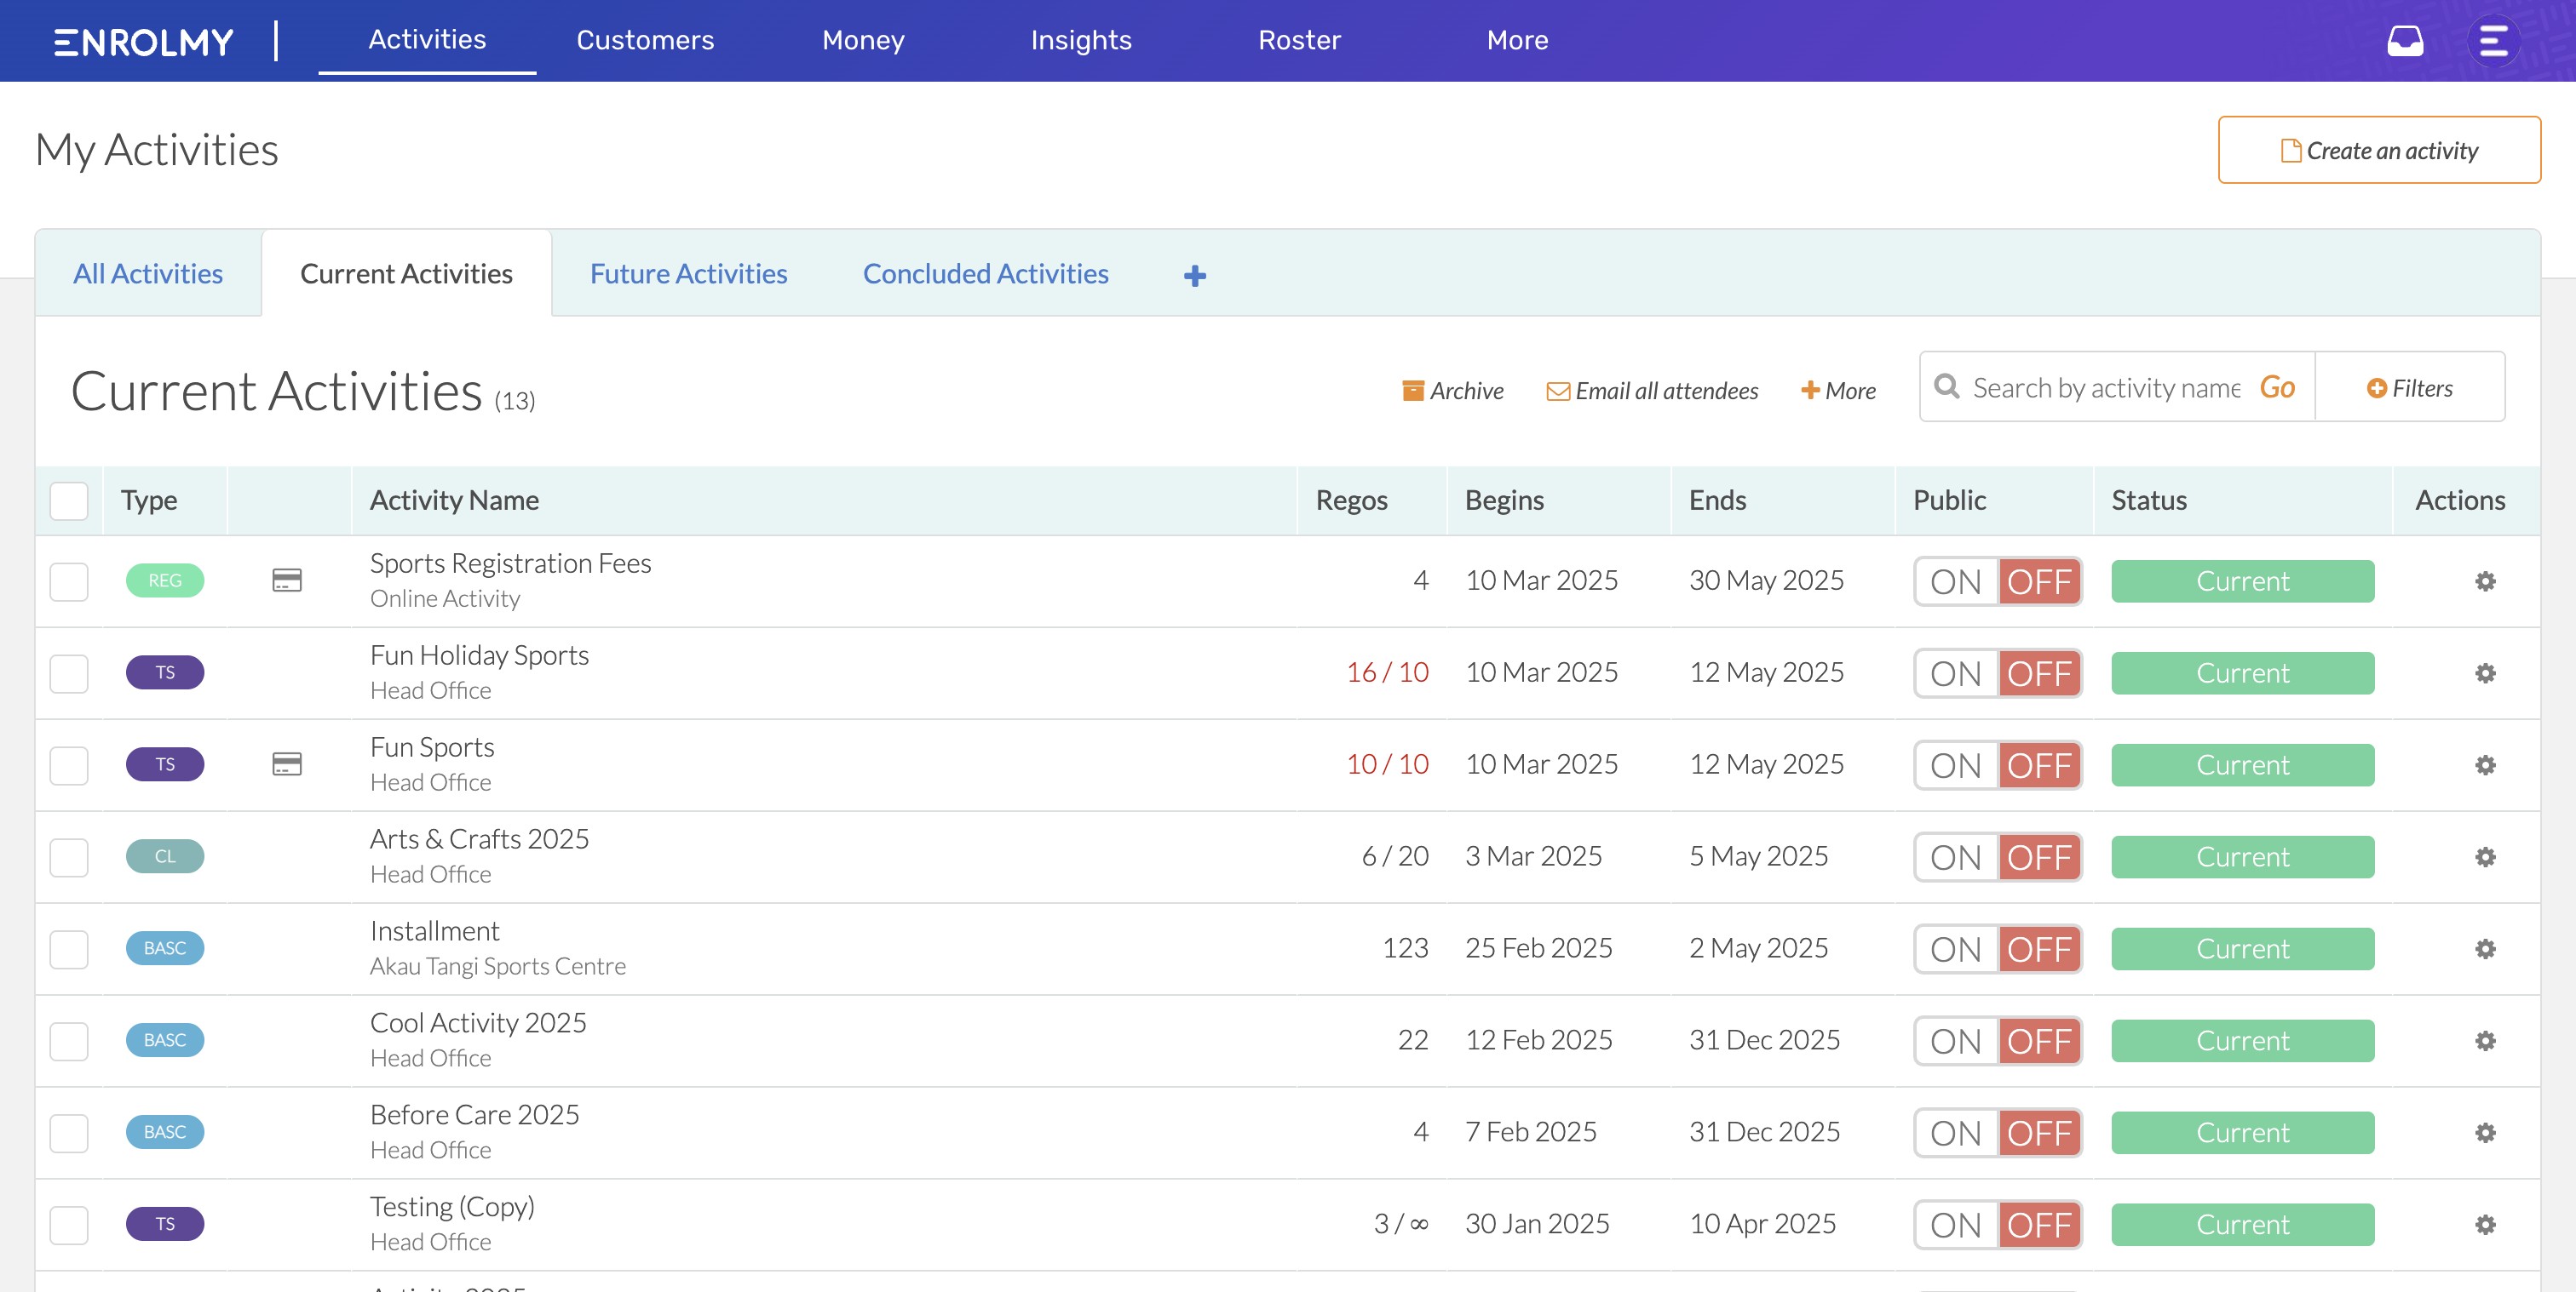This screenshot has width=2576, height=1292.
Task: Click payment card icon for Sports Registration Fees
Action: coord(287,580)
